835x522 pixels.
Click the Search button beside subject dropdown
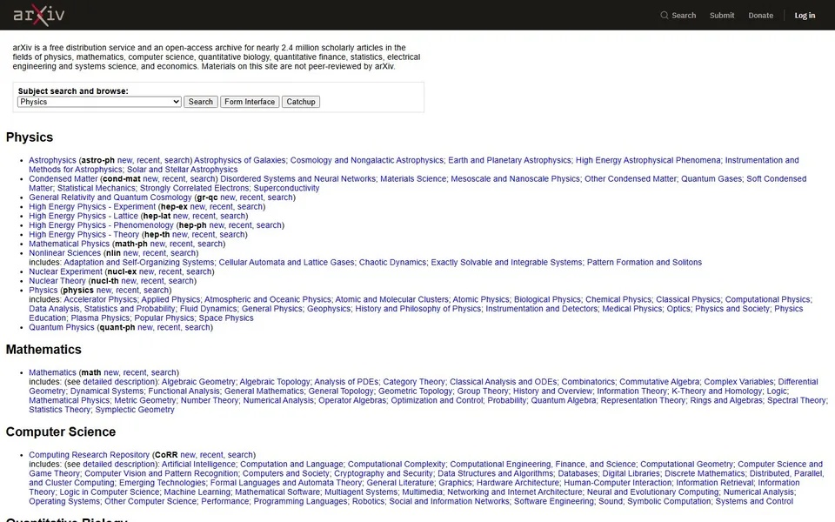[201, 102]
